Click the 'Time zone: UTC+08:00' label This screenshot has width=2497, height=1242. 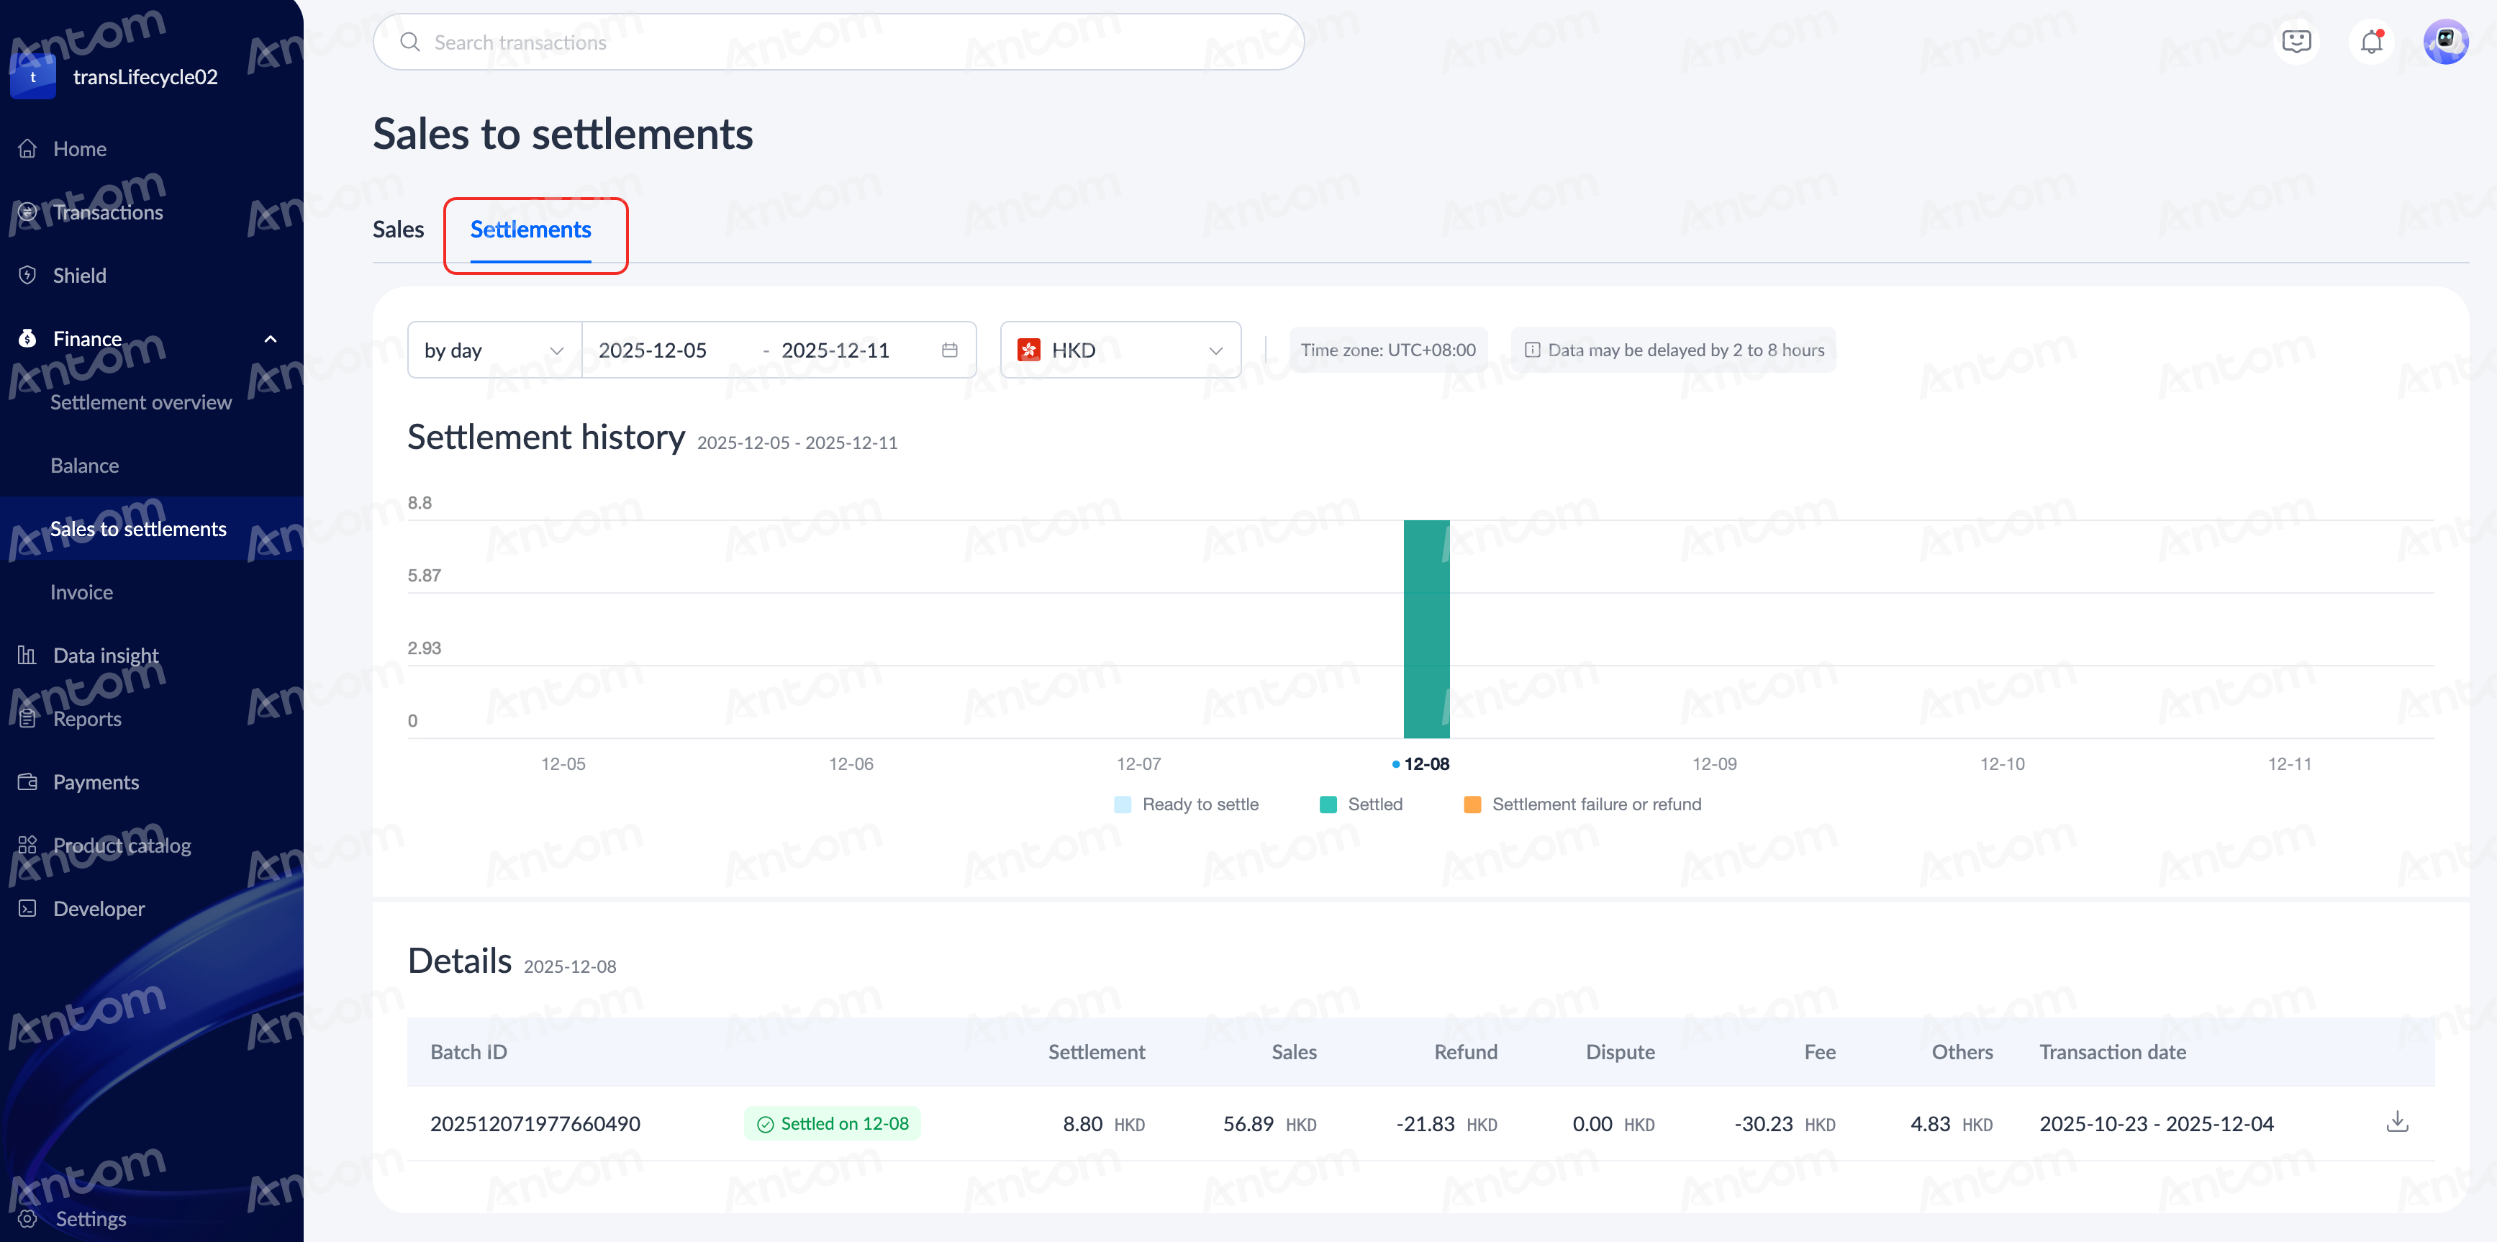1387,350
